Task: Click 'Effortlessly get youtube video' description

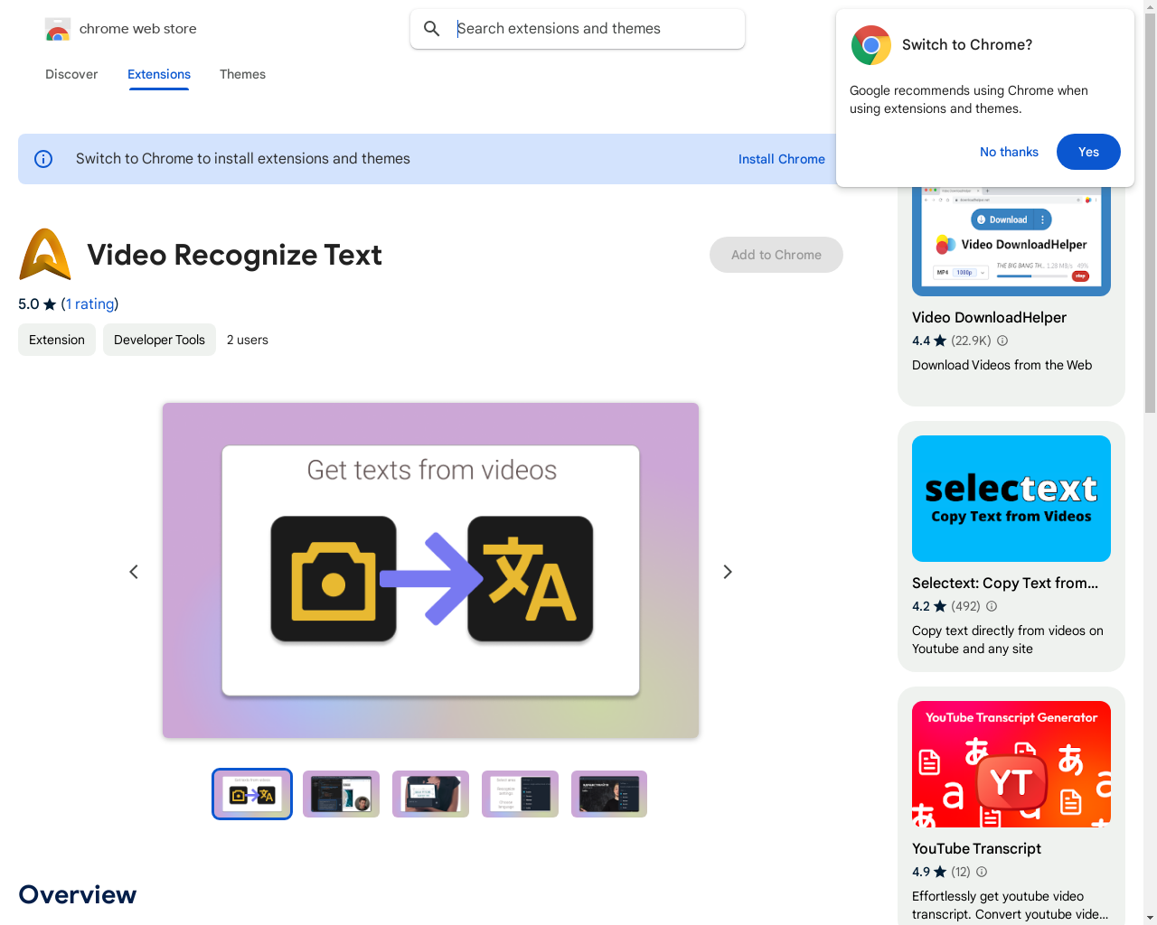Action: tap(1010, 905)
